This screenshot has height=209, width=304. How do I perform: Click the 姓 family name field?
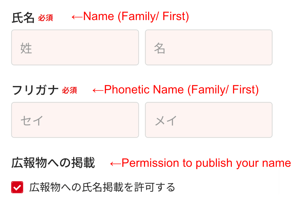75,47
